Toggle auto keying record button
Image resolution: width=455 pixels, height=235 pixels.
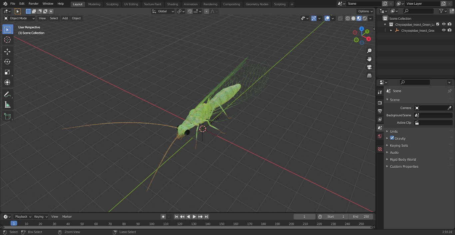[163, 217]
